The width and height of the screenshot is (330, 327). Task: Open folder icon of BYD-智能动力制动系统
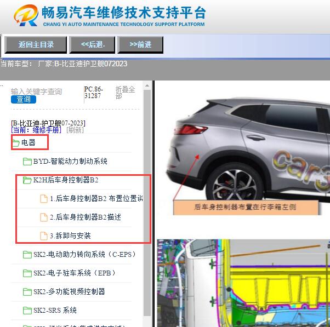27,162
